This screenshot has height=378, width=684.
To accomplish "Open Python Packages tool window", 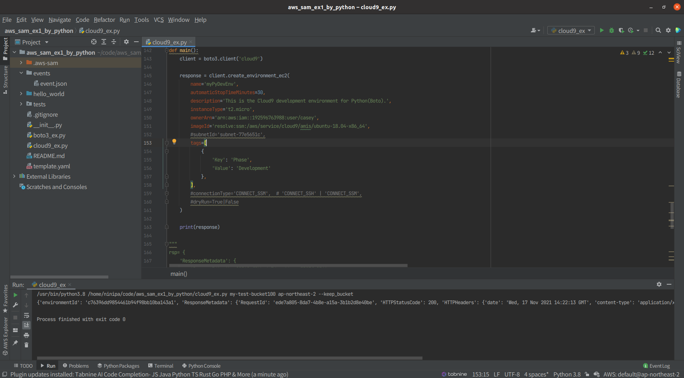I will [x=118, y=366].
